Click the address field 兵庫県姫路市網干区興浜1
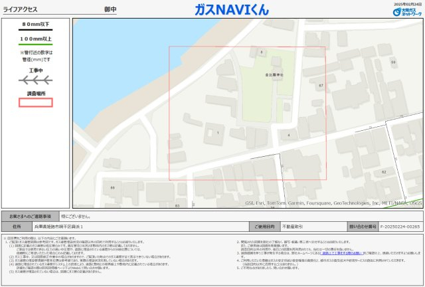This screenshot has height=287, width=425. coord(140,227)
